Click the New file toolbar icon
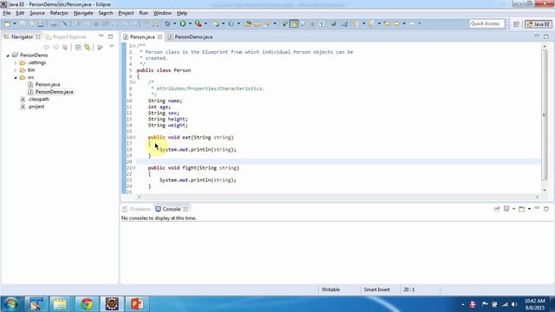 pos(7,23)
